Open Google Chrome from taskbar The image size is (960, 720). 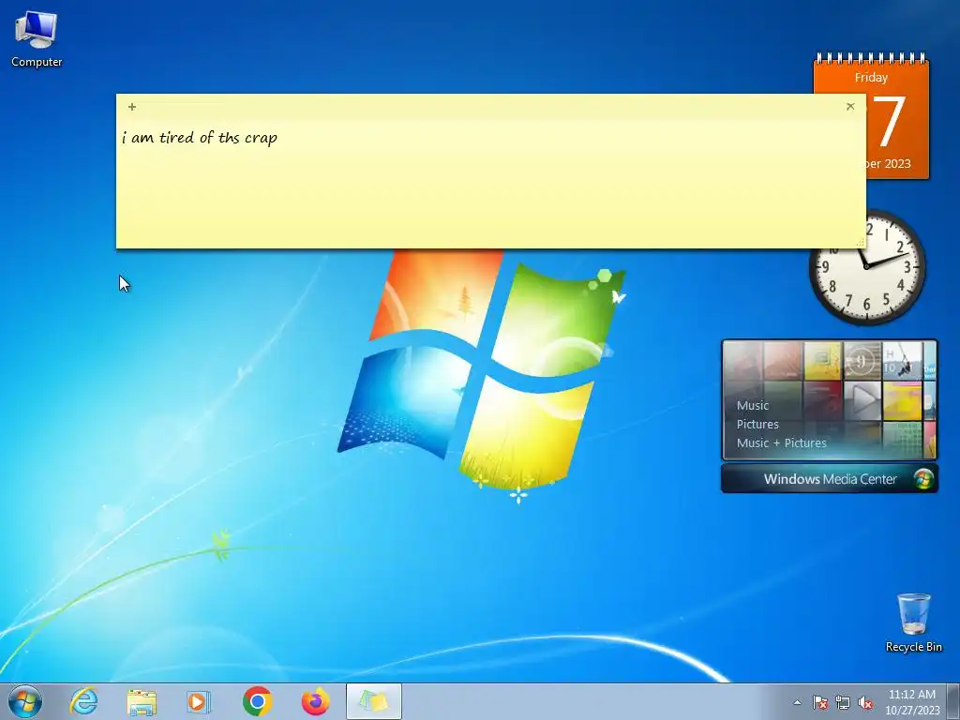(x=257, y=701)
